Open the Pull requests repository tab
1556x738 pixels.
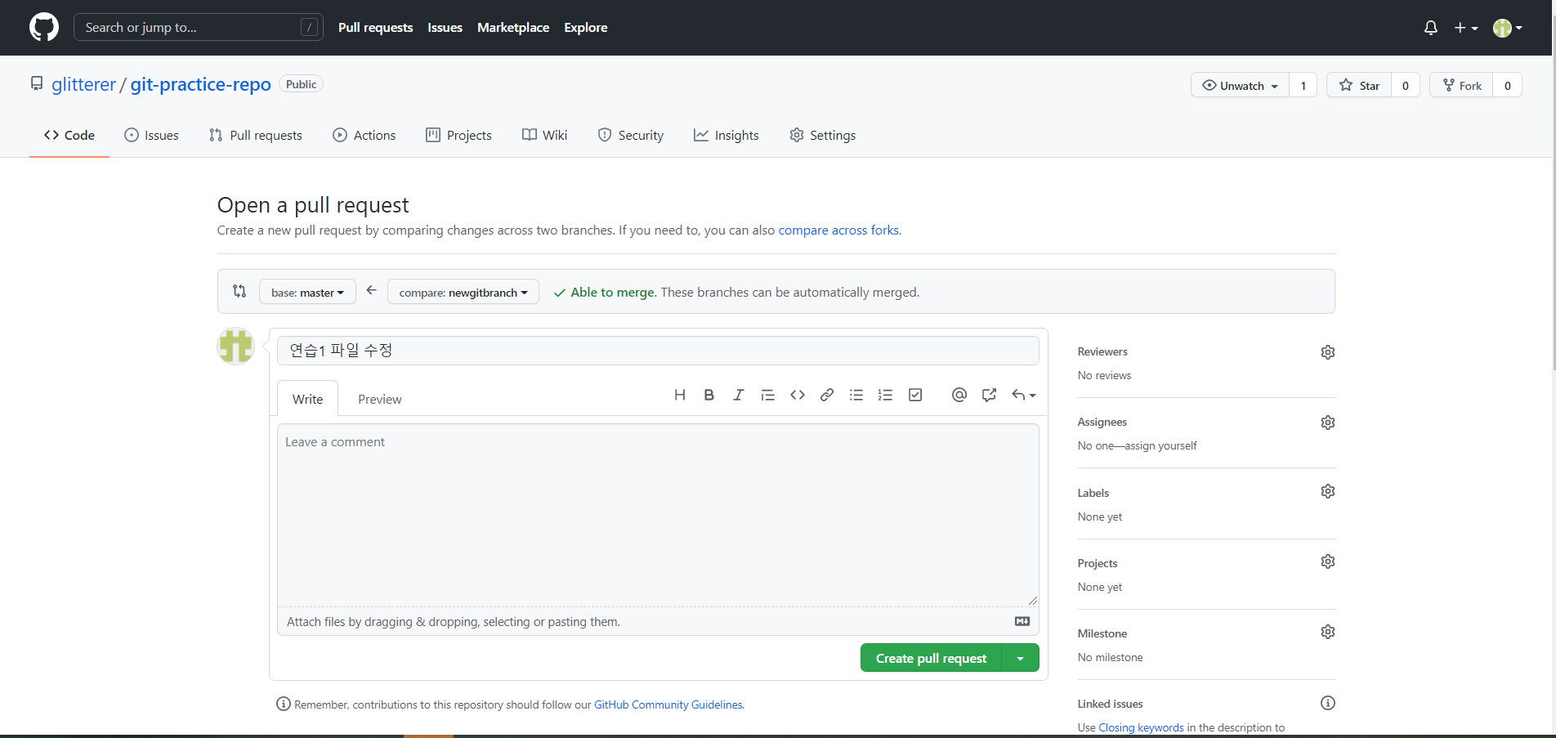pos(255,135)
